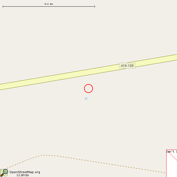Select the red circle marker
This screenshot has width=177, height=177.
pos(88,88)
